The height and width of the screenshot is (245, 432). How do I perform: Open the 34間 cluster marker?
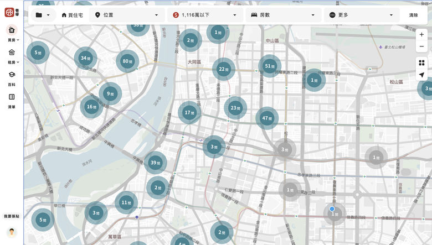pos(85,58)
